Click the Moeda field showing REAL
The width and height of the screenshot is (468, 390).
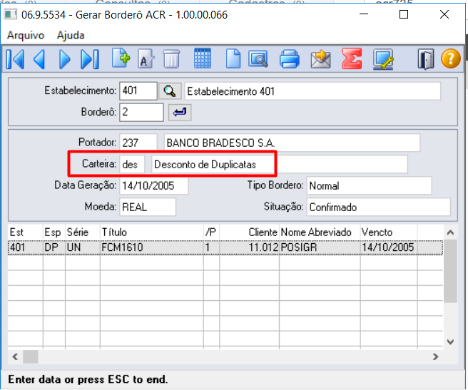pyautogui.click(x=148, y=207)
